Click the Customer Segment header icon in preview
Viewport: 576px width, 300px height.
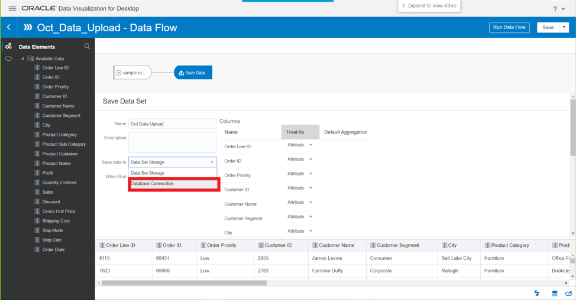[x=373, y=245]
